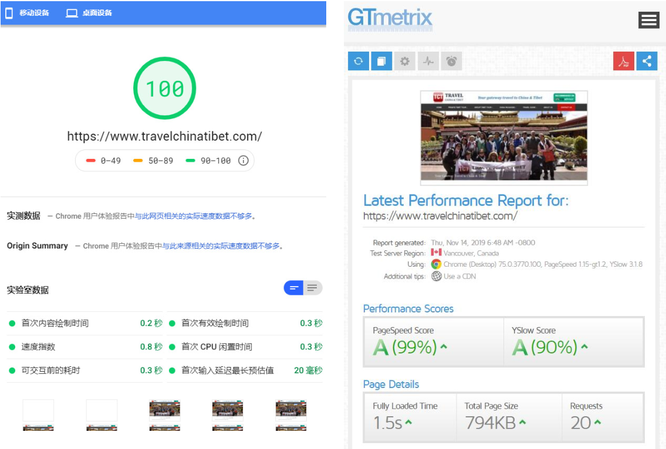Click the compare reports icon
Screen dimensions: 666x449
click(381, 61)
